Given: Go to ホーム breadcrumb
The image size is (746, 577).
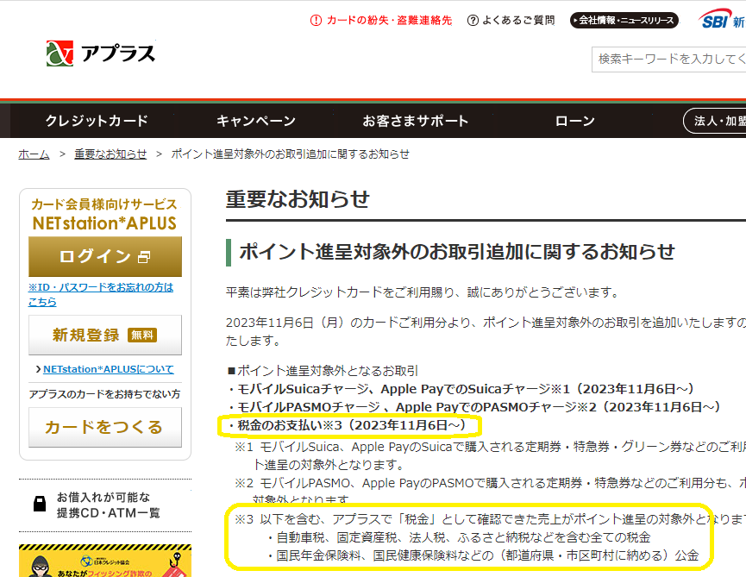Looking at the screenshot, I should 34,154.
